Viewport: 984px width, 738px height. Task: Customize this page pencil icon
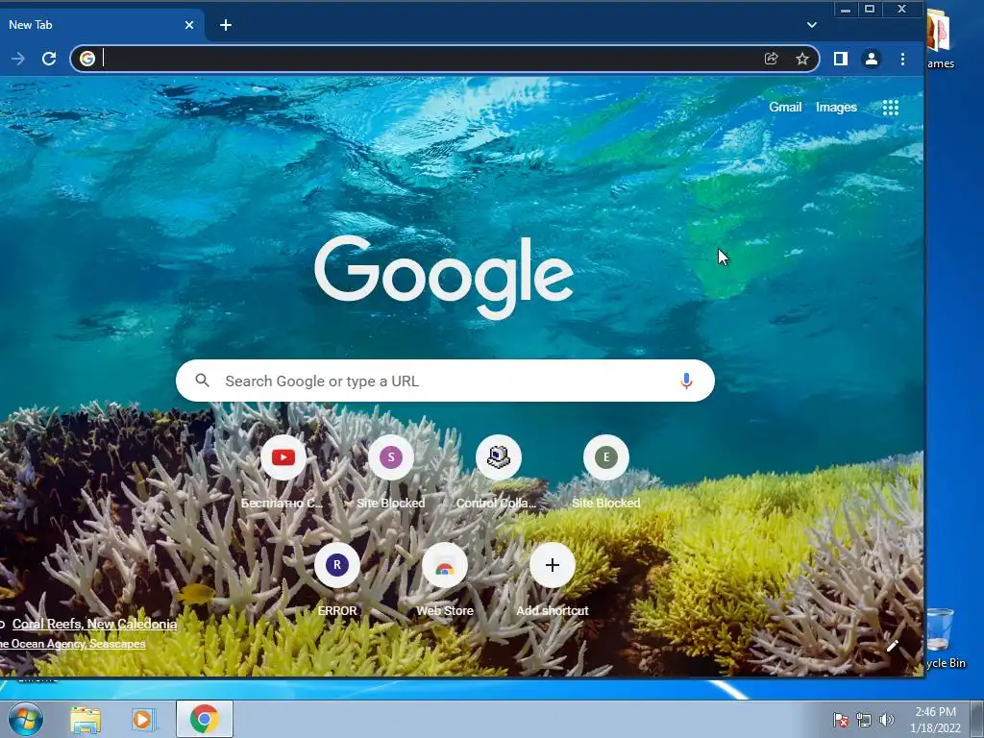893,646
